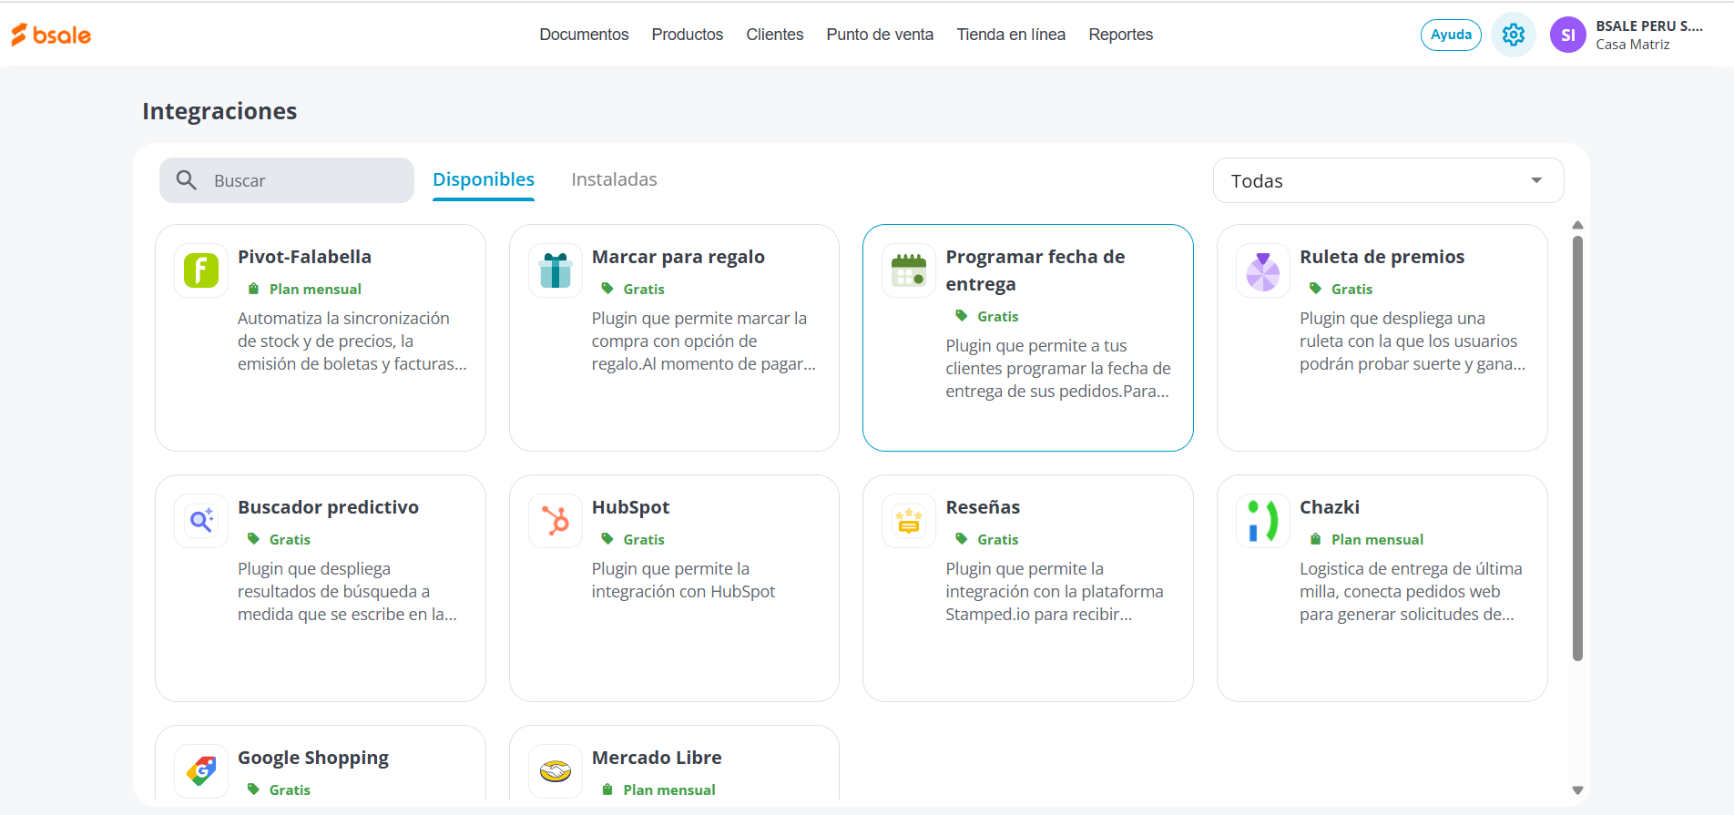The height and width of the screenshot is (815, 1734).
Task: Click the Programar fecha de entrega description text
Action: pyautogui.click(x=1058, y=369)
